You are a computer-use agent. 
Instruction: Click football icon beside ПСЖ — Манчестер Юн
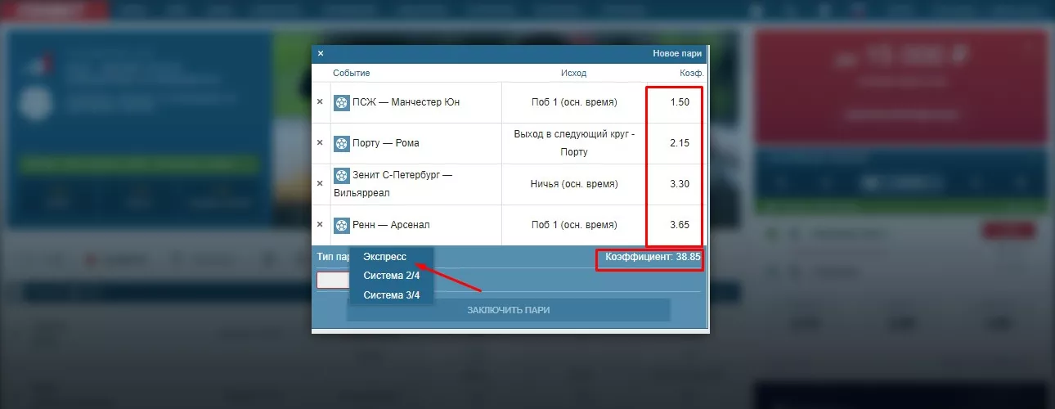coord(342,102)
